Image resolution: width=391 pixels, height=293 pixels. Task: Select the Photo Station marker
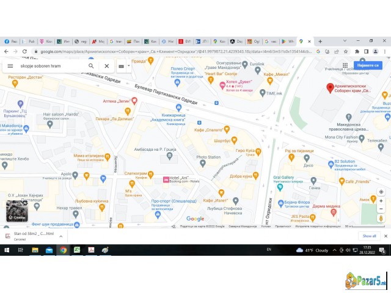[x=202, y=164]
